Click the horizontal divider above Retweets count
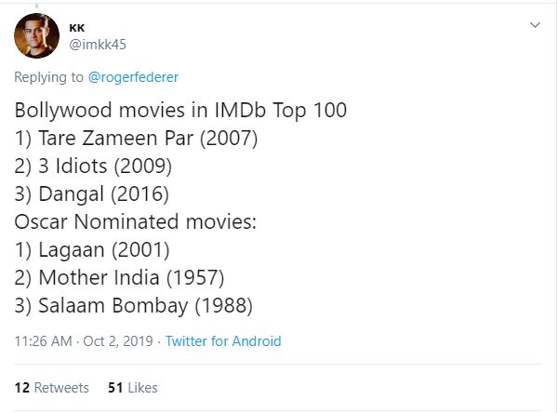558x413 pixels. tap(279, 365)
